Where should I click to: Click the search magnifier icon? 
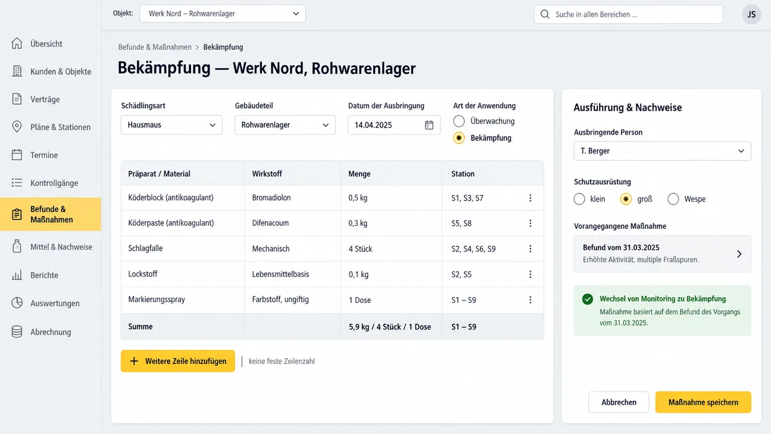coord(545,14)
